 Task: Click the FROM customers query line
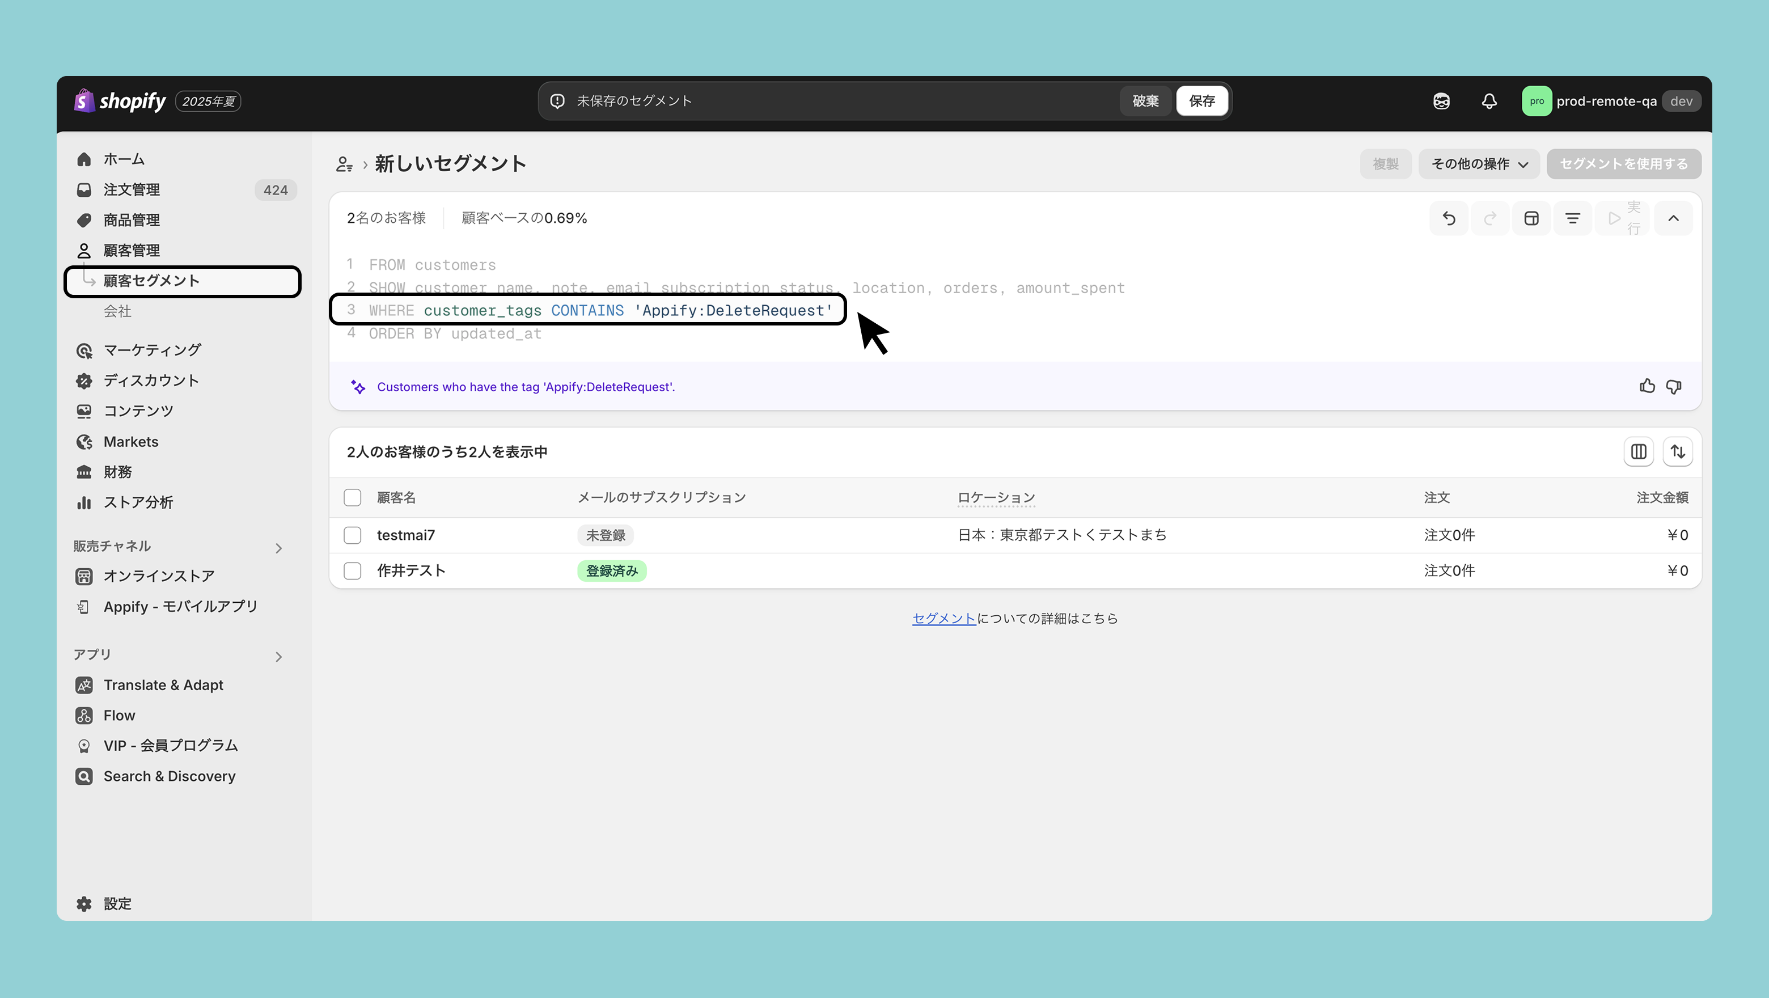(x=433, y=265)
